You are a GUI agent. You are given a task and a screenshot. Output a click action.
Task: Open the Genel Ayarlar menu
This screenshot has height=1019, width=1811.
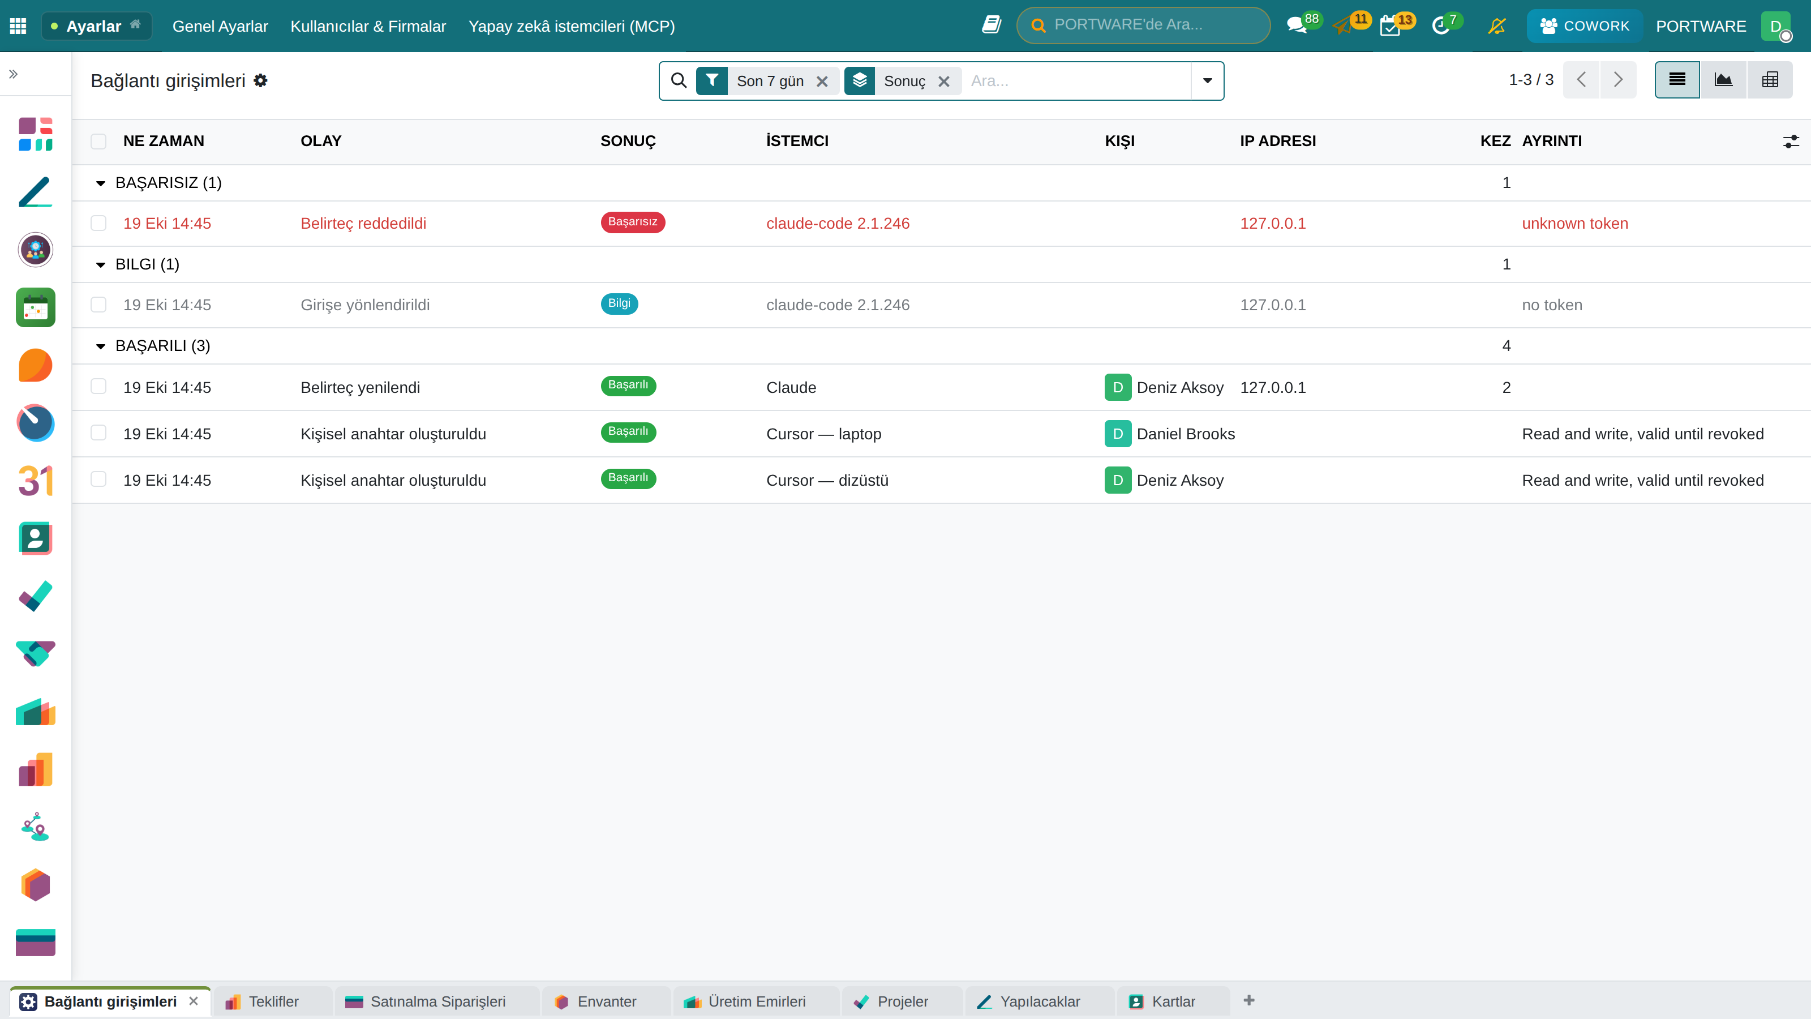[220, 26]
